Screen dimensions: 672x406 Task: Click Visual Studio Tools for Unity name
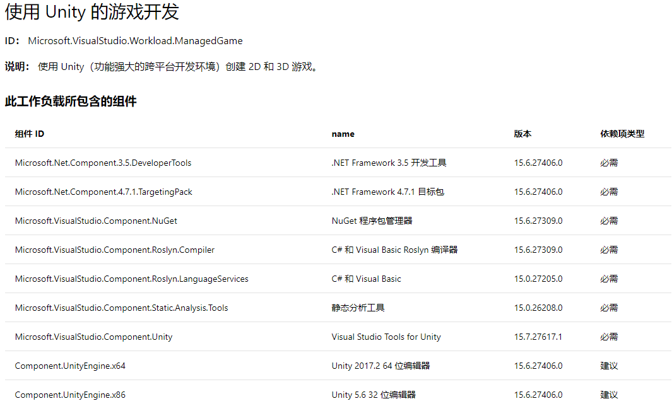(x=386, y=337)
